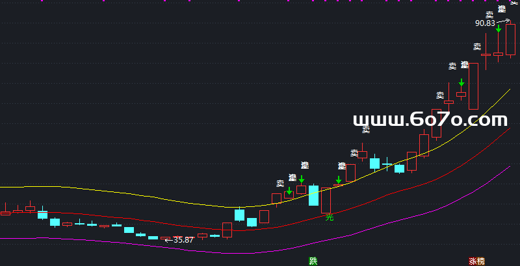The image size is (520, 266).
Task: Select the leftmost 卖 sell marker
Action: tap(279, 184)
